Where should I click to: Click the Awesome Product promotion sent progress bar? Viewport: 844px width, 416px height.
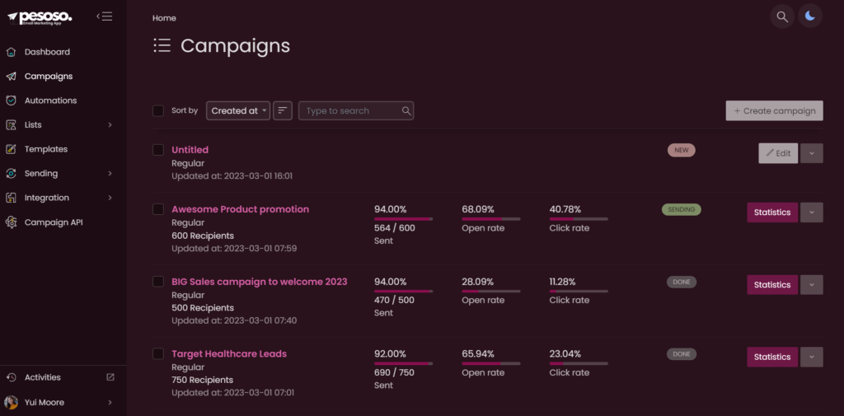[404, 219]
